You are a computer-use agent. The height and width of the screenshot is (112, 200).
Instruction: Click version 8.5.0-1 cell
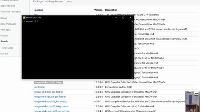click(98, 102)
